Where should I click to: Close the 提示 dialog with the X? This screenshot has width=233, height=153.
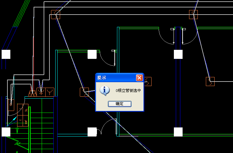click(x=139, y=78)
